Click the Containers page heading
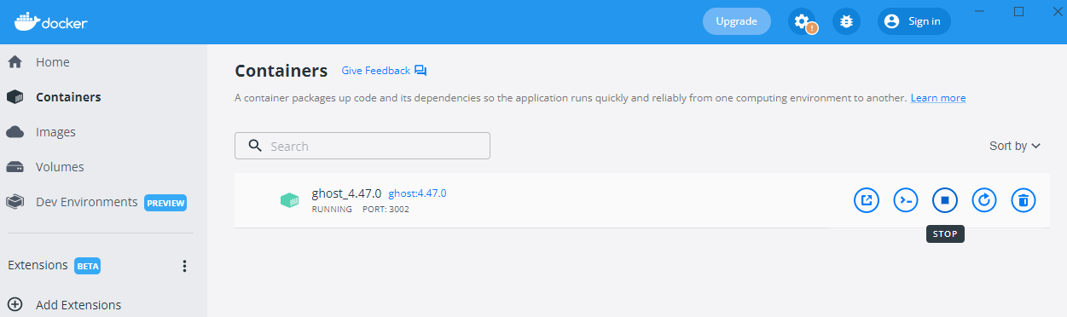The width and height of the screenshot is (1067, 317). point(281,71)
